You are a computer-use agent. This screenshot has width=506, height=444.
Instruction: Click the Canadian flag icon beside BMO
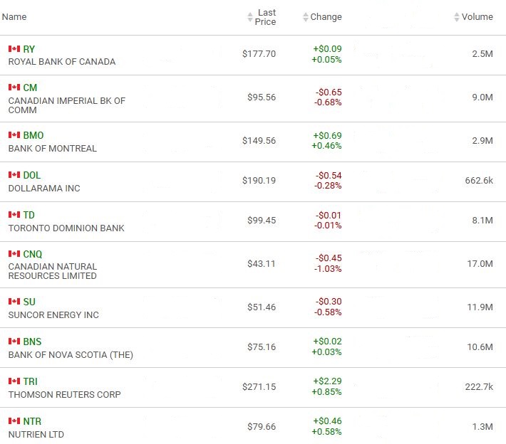14,135
